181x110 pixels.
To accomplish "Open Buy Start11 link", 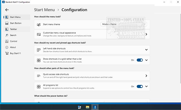I will (x=17, y=53).
